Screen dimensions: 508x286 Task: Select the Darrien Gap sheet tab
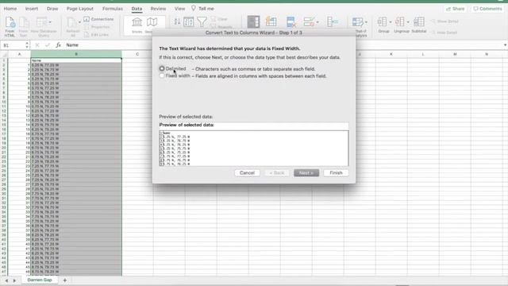point(40,280)
